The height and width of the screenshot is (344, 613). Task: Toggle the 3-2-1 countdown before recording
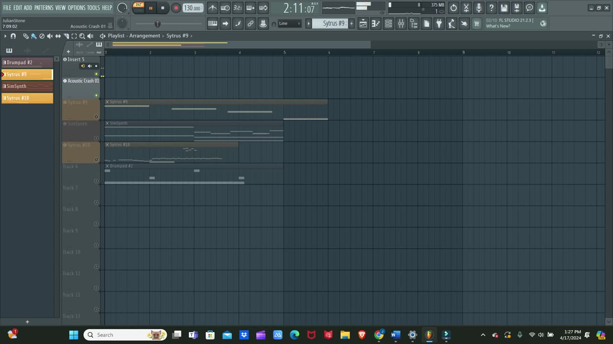[238, 8]
